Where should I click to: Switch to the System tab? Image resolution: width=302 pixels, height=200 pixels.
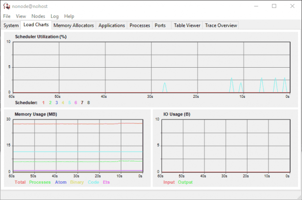(x=11, y=25)
